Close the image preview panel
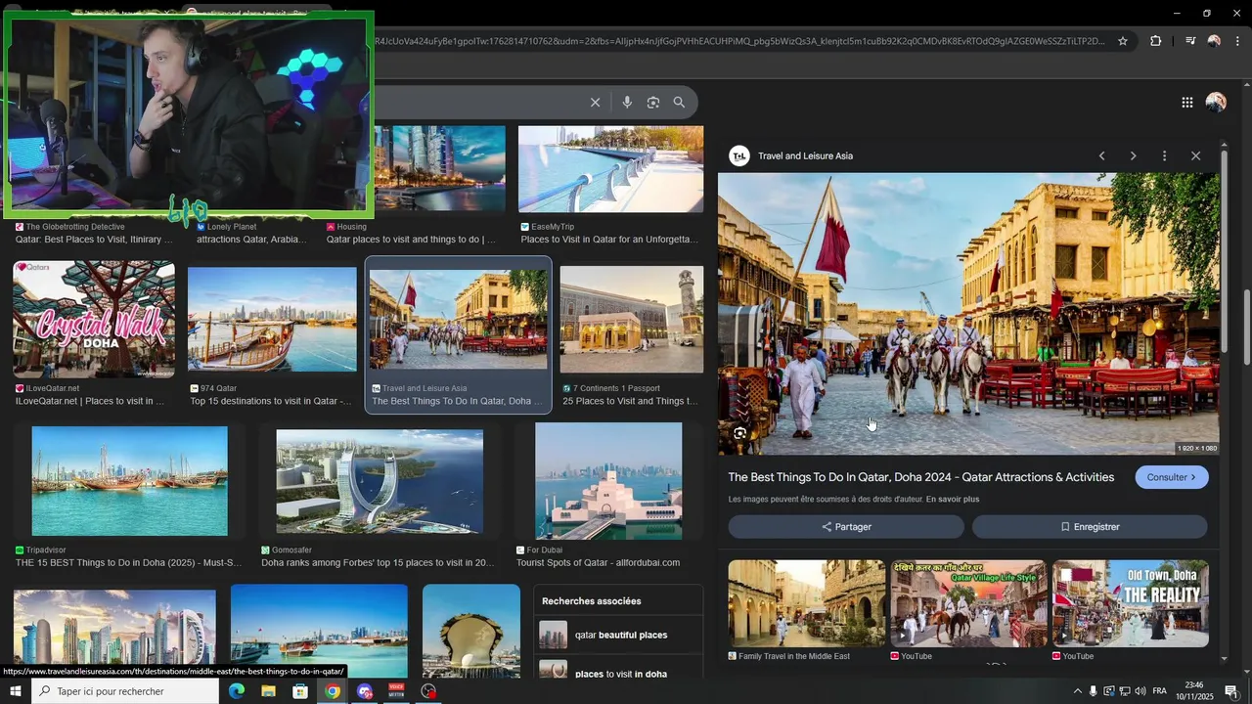The image size is (1252, 704). click(x=1195, y=156)
